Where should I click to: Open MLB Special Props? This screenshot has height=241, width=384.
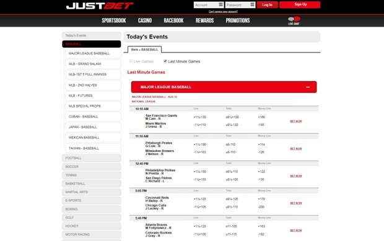tap(93, 106)
